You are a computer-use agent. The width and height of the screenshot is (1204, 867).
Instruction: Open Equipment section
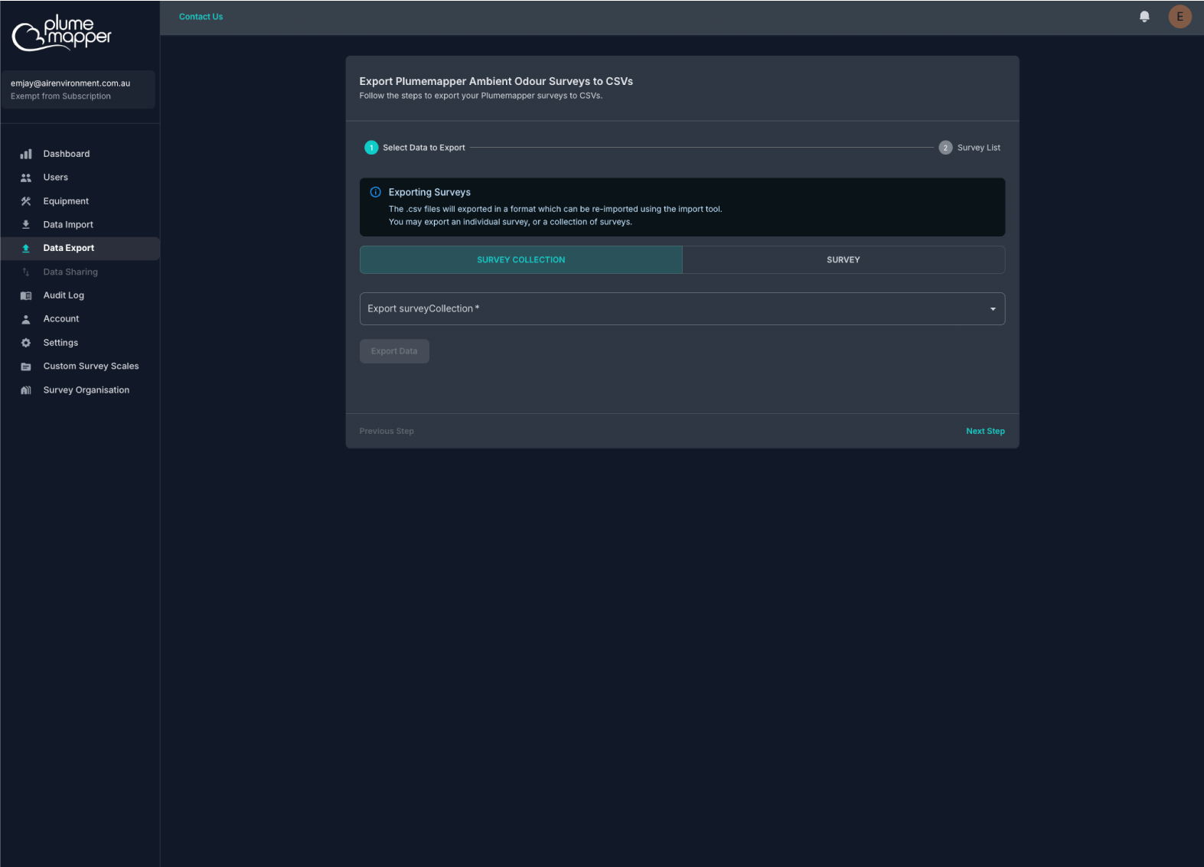point(80,201)
